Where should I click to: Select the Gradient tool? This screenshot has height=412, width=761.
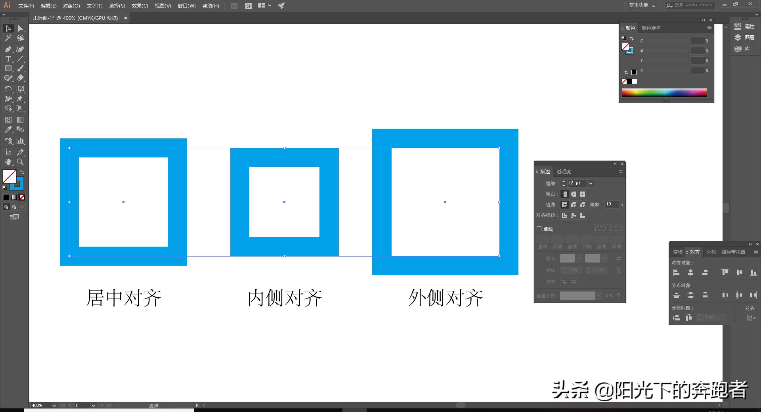21,120
